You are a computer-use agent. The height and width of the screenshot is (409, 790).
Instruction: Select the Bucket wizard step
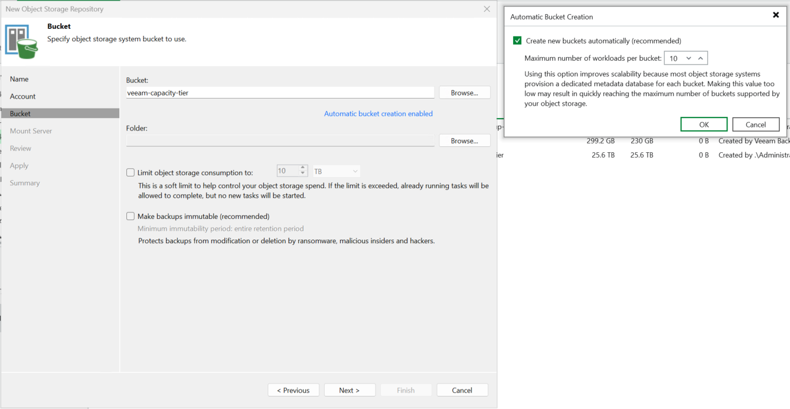[60, 113]
